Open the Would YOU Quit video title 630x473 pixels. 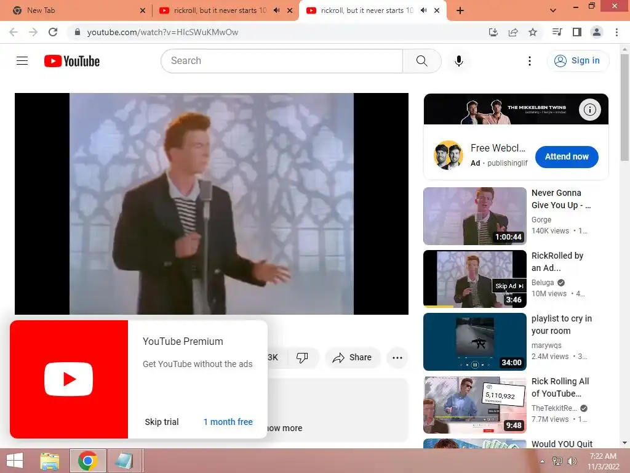(x=562, y=443)
